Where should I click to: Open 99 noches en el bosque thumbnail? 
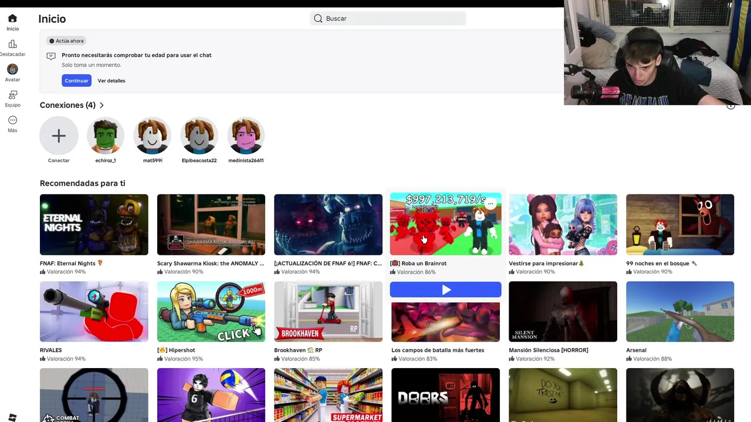680,224
